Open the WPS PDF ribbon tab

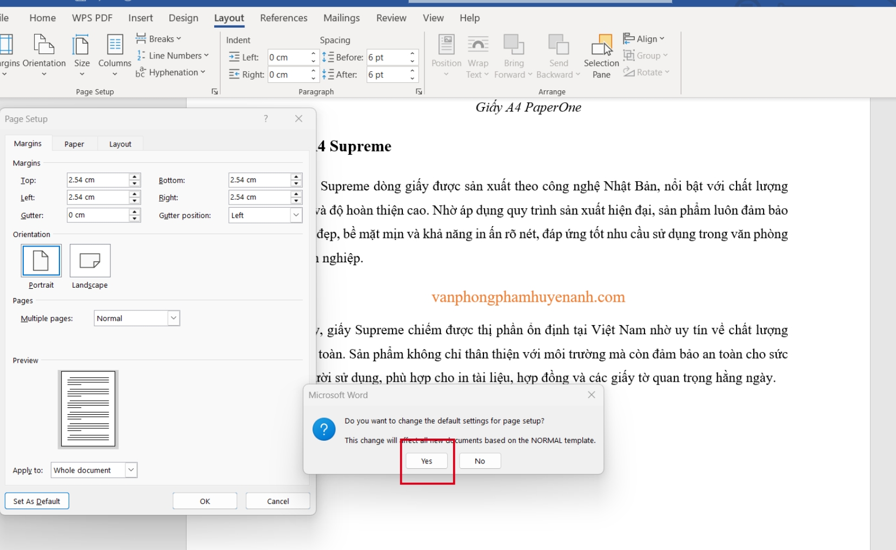92,18
